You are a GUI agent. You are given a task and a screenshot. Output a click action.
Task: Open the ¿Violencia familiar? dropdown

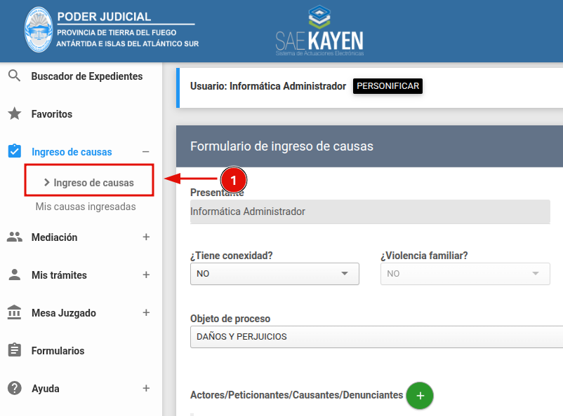(465, 274)
